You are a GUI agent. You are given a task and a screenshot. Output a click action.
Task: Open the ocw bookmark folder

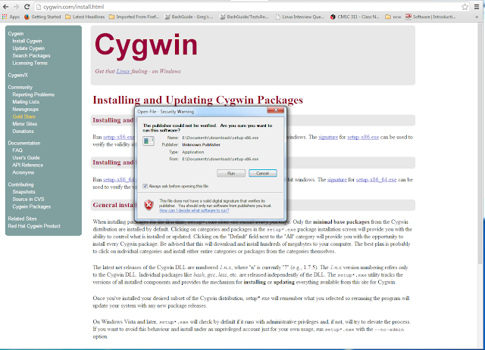[393, 17]
